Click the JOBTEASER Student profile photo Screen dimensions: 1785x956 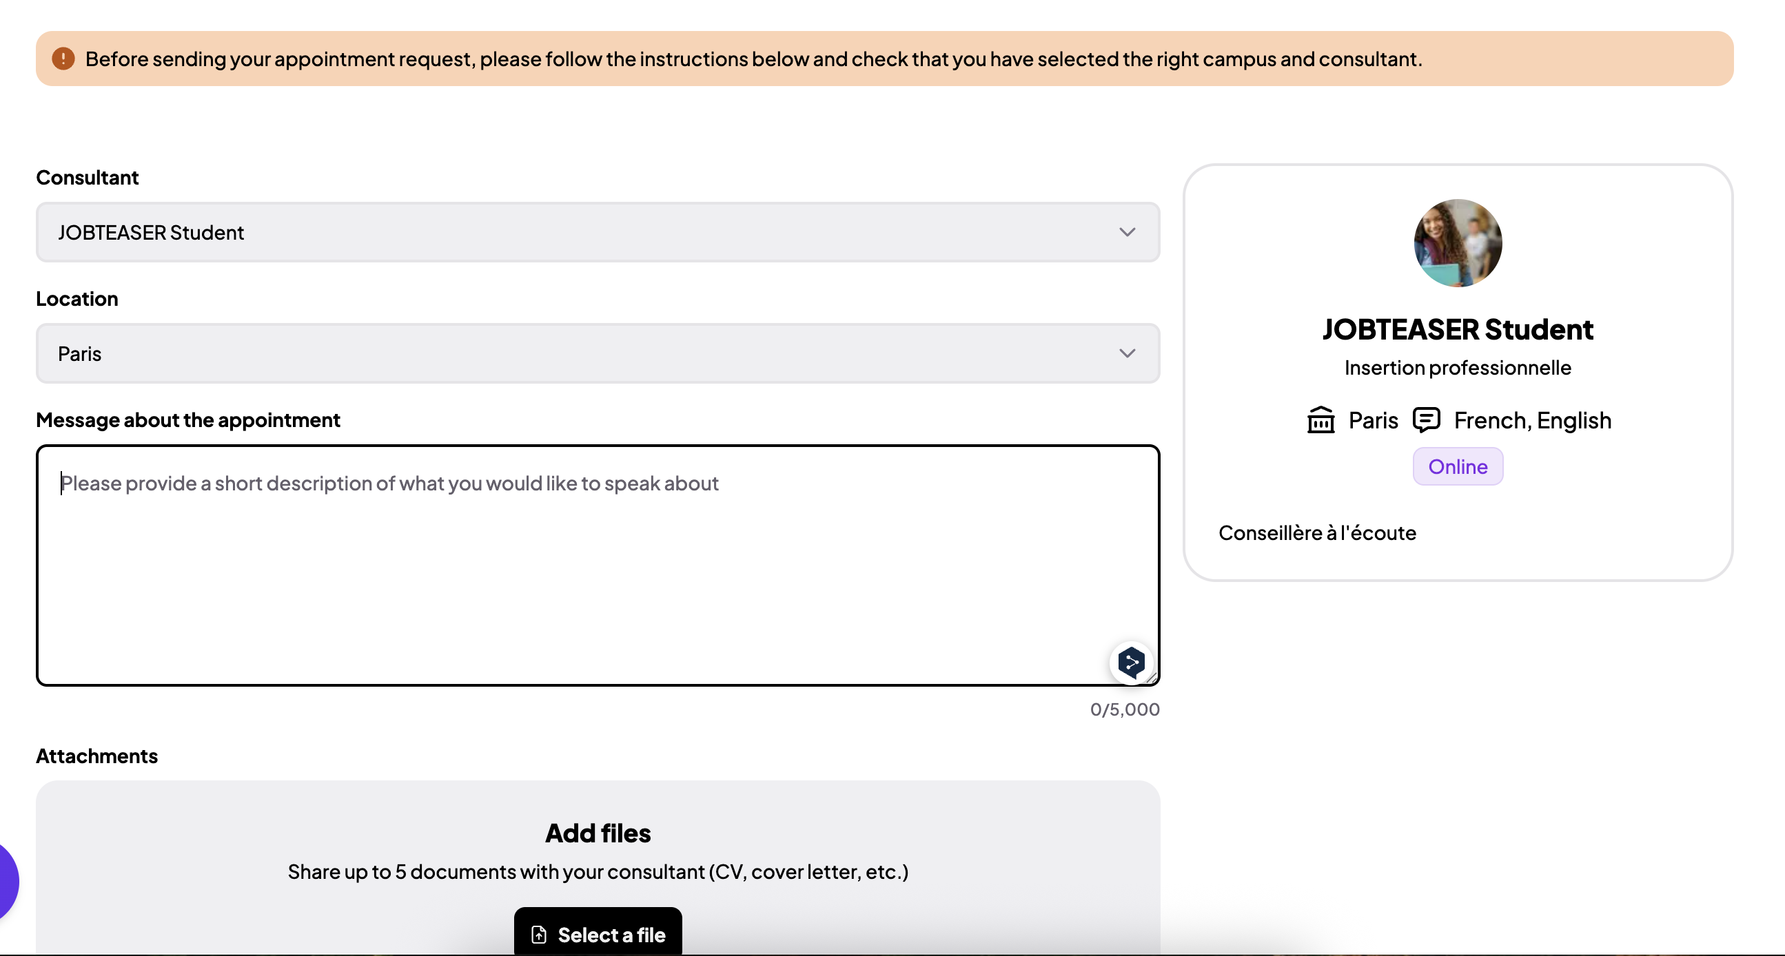click(1458, 243)
